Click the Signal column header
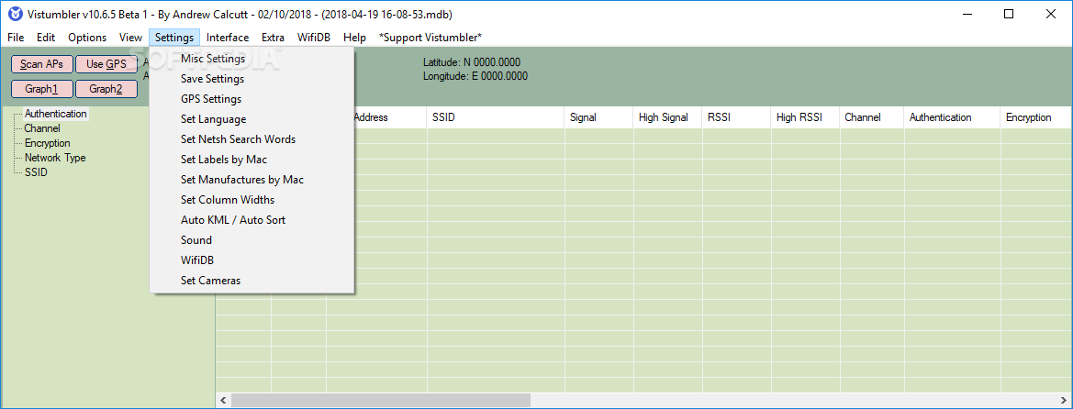The height and width of the screenshot is (409, 1073). click(x=598, y=117)
